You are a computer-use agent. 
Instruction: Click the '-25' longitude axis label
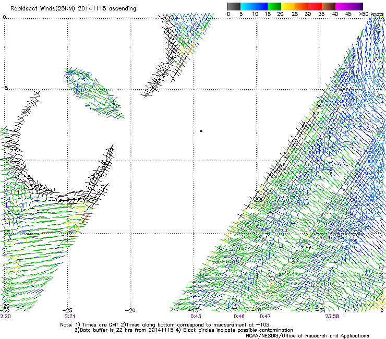click(x=67, y=310)
